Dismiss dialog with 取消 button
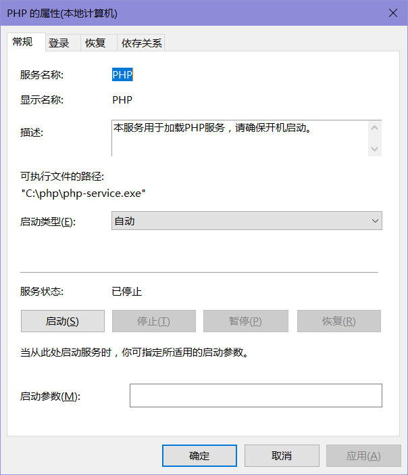The width and height of the screenshot is (408, 475). tap(282, 455)
